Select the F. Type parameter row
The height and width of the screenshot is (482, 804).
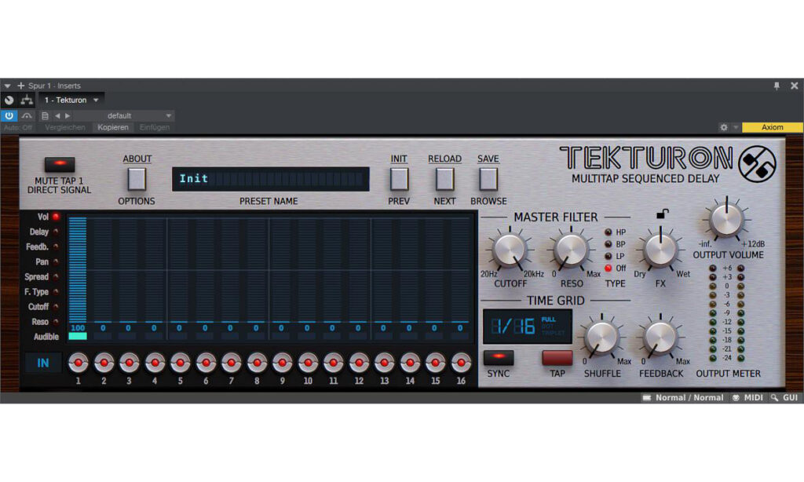click(42, 291)
